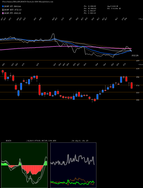Image resolution: width=143 pixels, height=188 pixels.
Task: Click the ADX (14 day) parameter values
Action: 80,140
